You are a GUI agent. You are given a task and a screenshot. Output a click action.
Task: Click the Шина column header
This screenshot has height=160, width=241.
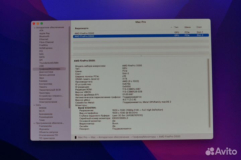(x=187, y=27)
